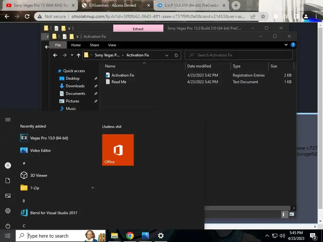This screenshot has height=242, width=323.
Task: Show hidden system tray icons
Action: (267, 236)
